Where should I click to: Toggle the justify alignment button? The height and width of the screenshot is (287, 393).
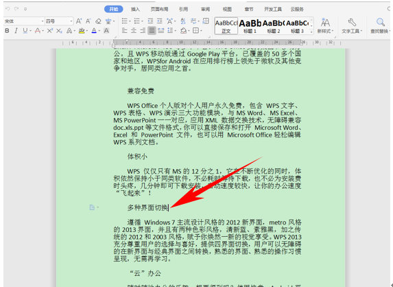click(x=152, y=31)
